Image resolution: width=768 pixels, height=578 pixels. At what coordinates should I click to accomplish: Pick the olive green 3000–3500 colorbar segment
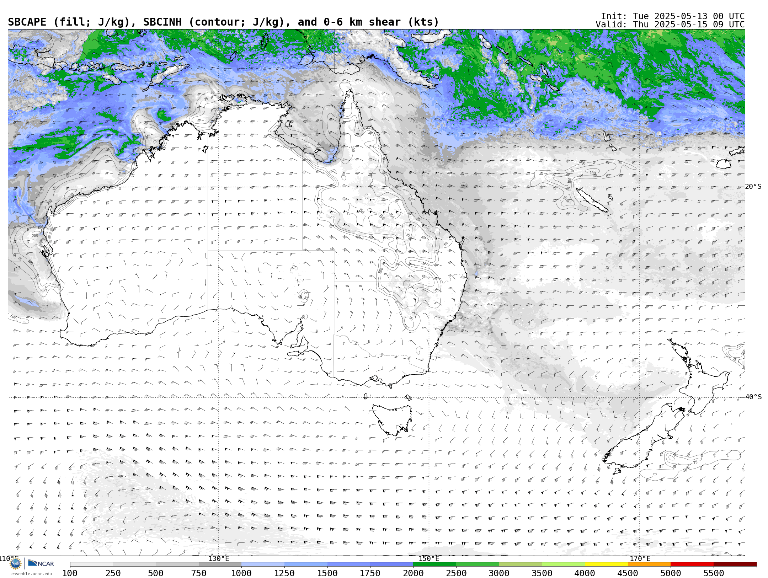click(x=520, y=564)
